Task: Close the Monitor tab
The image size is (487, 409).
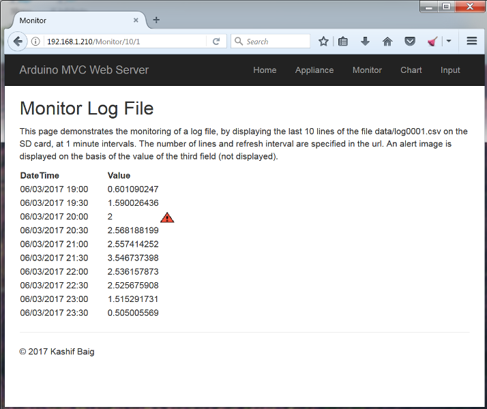Action: click(x=136, y=20)
